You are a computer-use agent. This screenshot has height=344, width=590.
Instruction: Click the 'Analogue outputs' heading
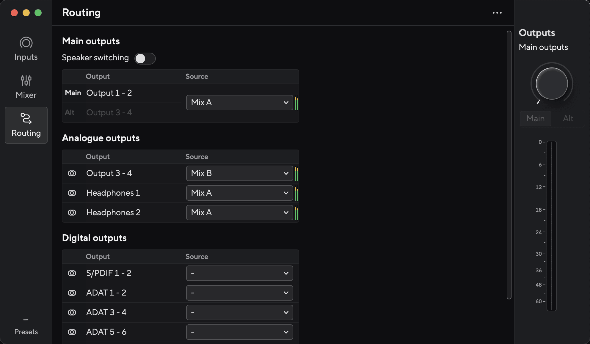(x=101, y=138)
